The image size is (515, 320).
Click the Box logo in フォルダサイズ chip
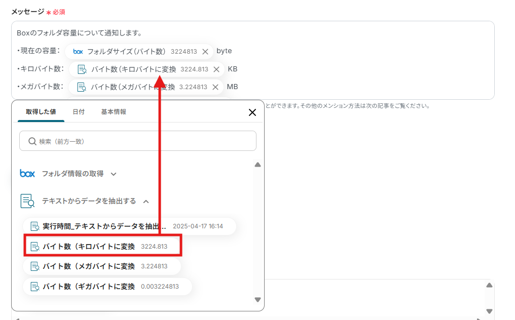click(x=78, y=52)
